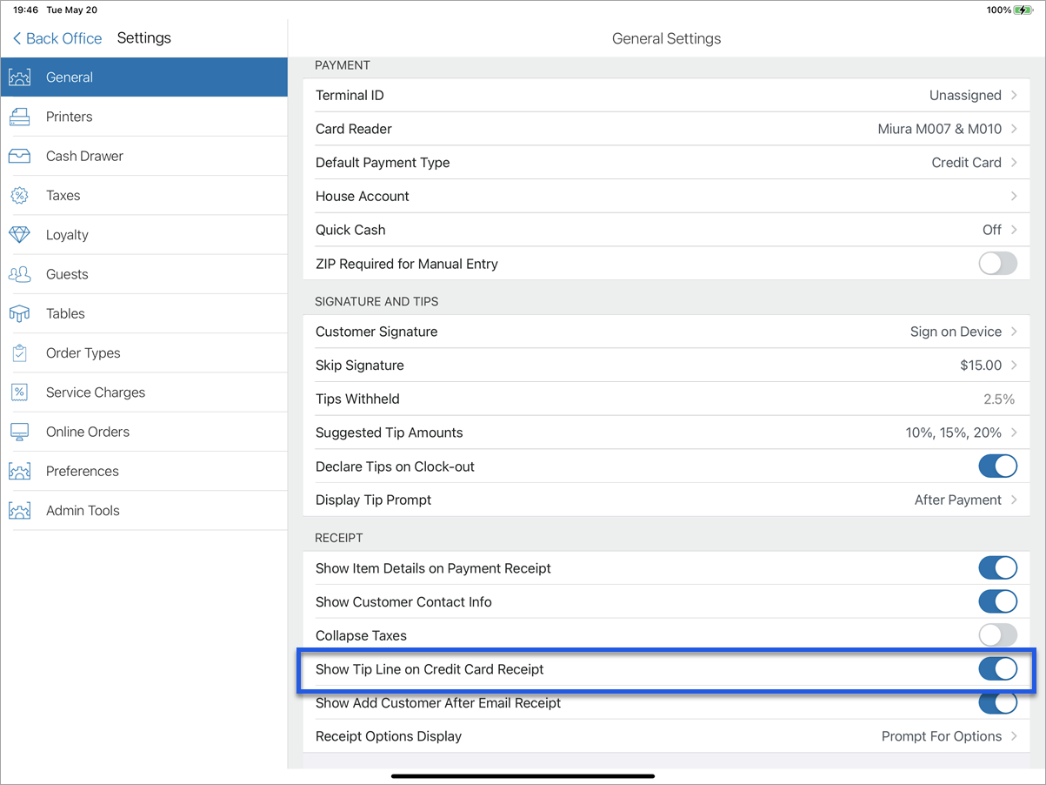
Task: Click the General sidebar icon
Action: click(x=19, y=77)
